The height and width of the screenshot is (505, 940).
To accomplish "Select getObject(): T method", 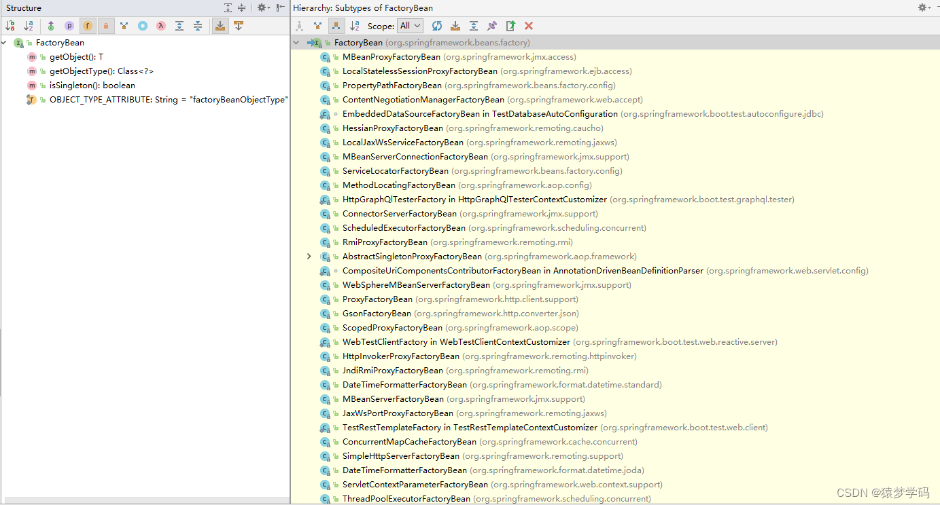I will (76, 57).
